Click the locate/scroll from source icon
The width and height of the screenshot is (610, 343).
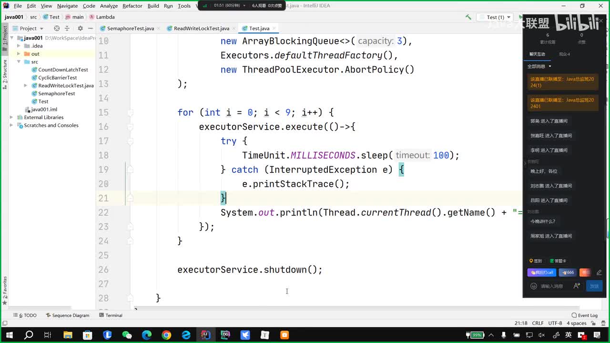click(57, 29)
